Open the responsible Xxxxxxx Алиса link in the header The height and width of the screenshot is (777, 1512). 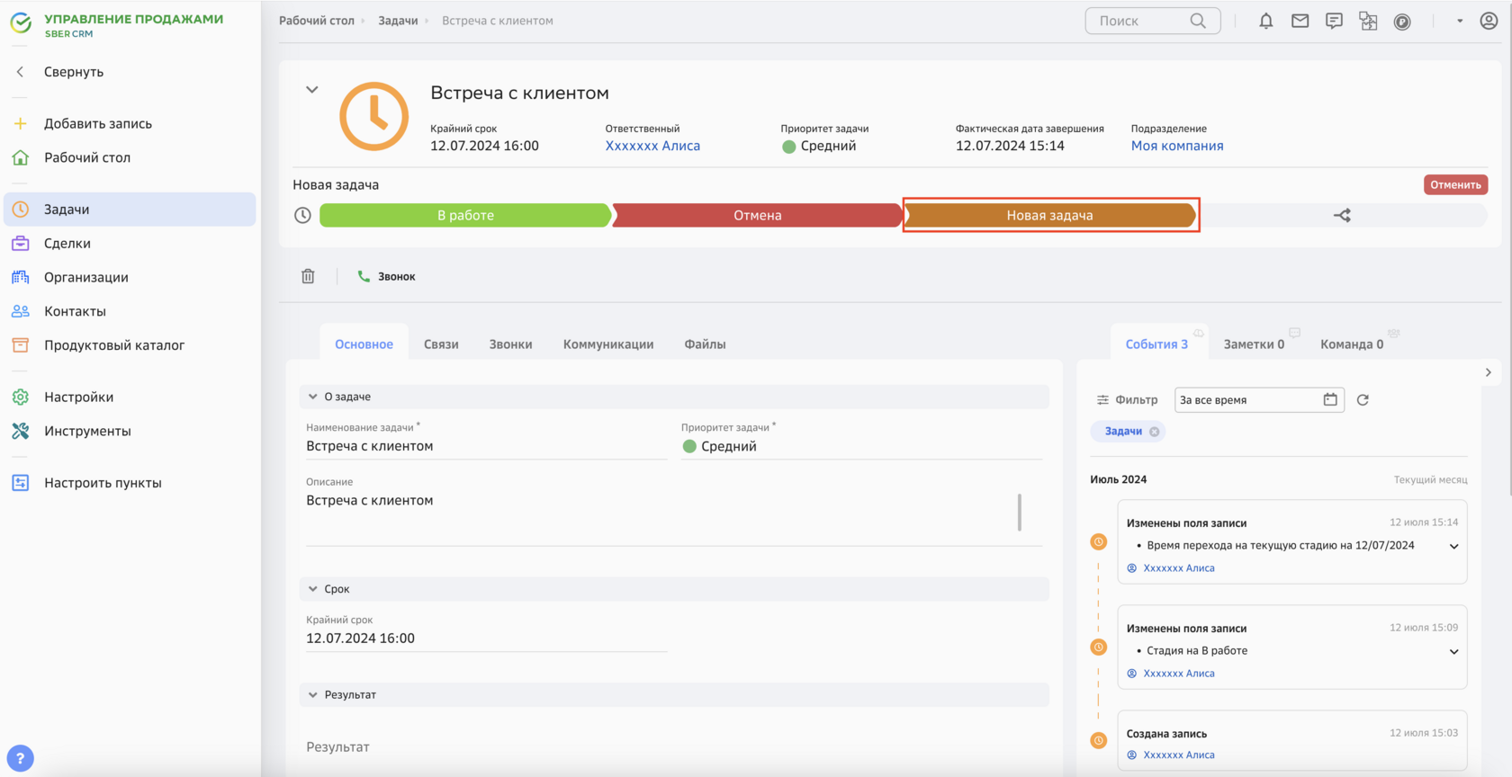[652, 146]
